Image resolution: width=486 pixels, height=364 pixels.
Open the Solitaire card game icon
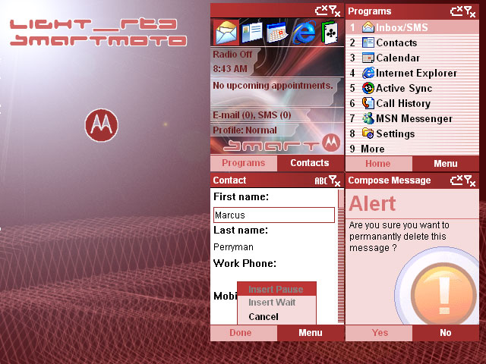tap(330, 33)
